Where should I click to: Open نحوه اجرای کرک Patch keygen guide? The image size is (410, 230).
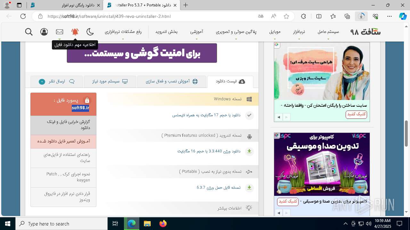coord(63,177)
